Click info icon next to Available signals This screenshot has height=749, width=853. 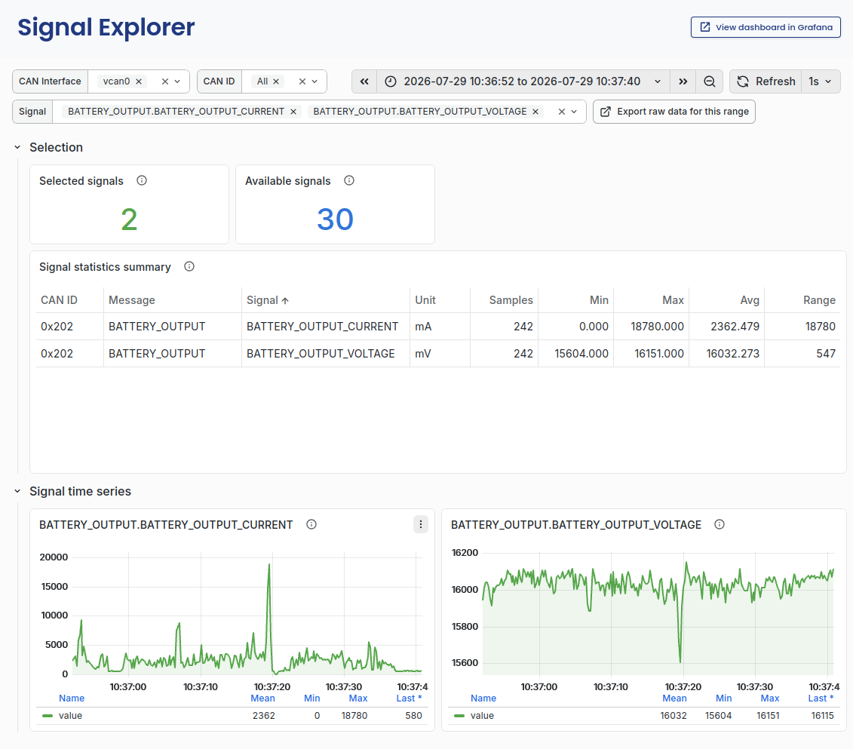[x=349, y=180]
